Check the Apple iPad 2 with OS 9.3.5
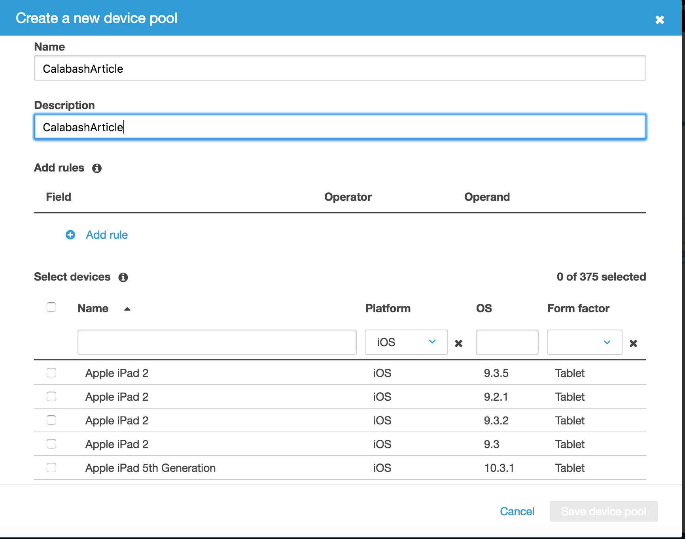 (x=51, y=373)
